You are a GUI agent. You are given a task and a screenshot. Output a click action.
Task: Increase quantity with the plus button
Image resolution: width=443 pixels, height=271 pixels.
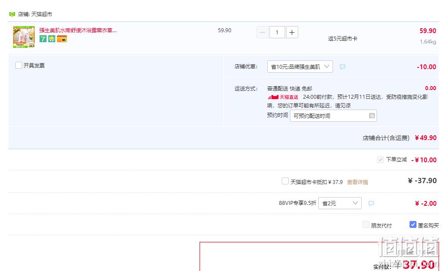pyautogui.click(x=292, y=32)
